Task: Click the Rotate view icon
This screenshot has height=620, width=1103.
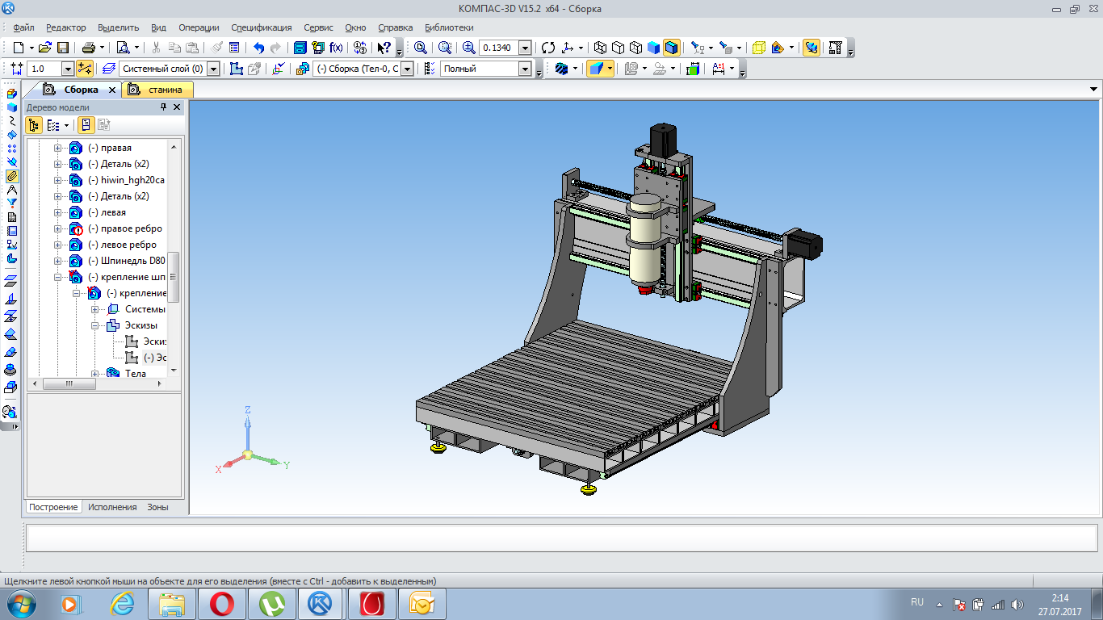Action: 548,48
